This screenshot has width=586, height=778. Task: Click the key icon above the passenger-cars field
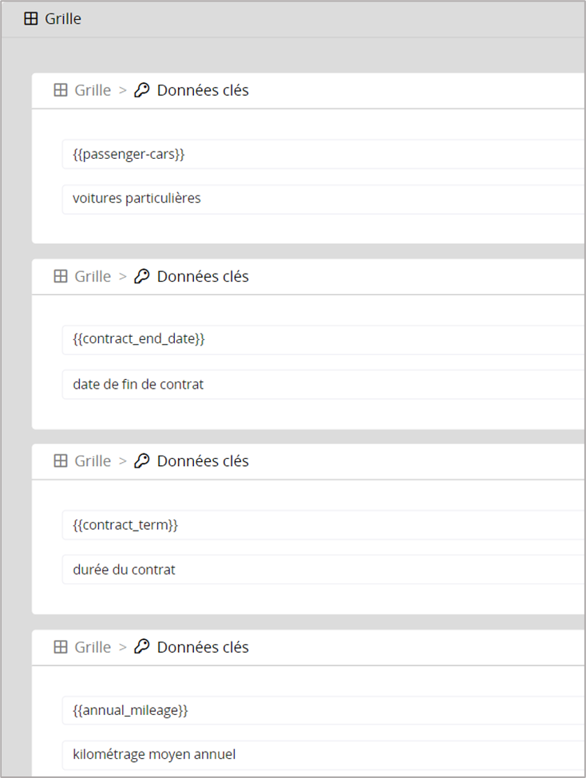pos(142,90)
